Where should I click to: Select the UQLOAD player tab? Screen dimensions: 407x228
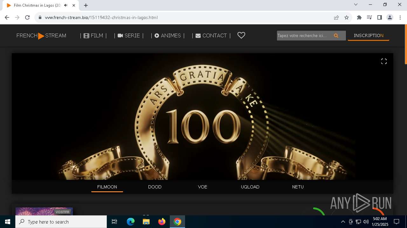pos(250,187)
